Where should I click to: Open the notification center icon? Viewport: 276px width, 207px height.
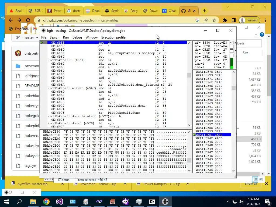[x=267, y=202]
